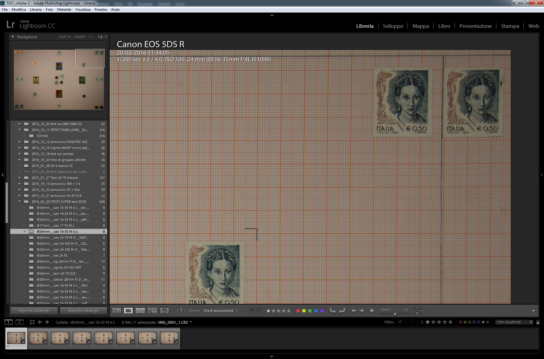The width and height of the screenshot is (544, 359).
Task: Open Ordina sort criteria dropdown
Action: [220, 311]
